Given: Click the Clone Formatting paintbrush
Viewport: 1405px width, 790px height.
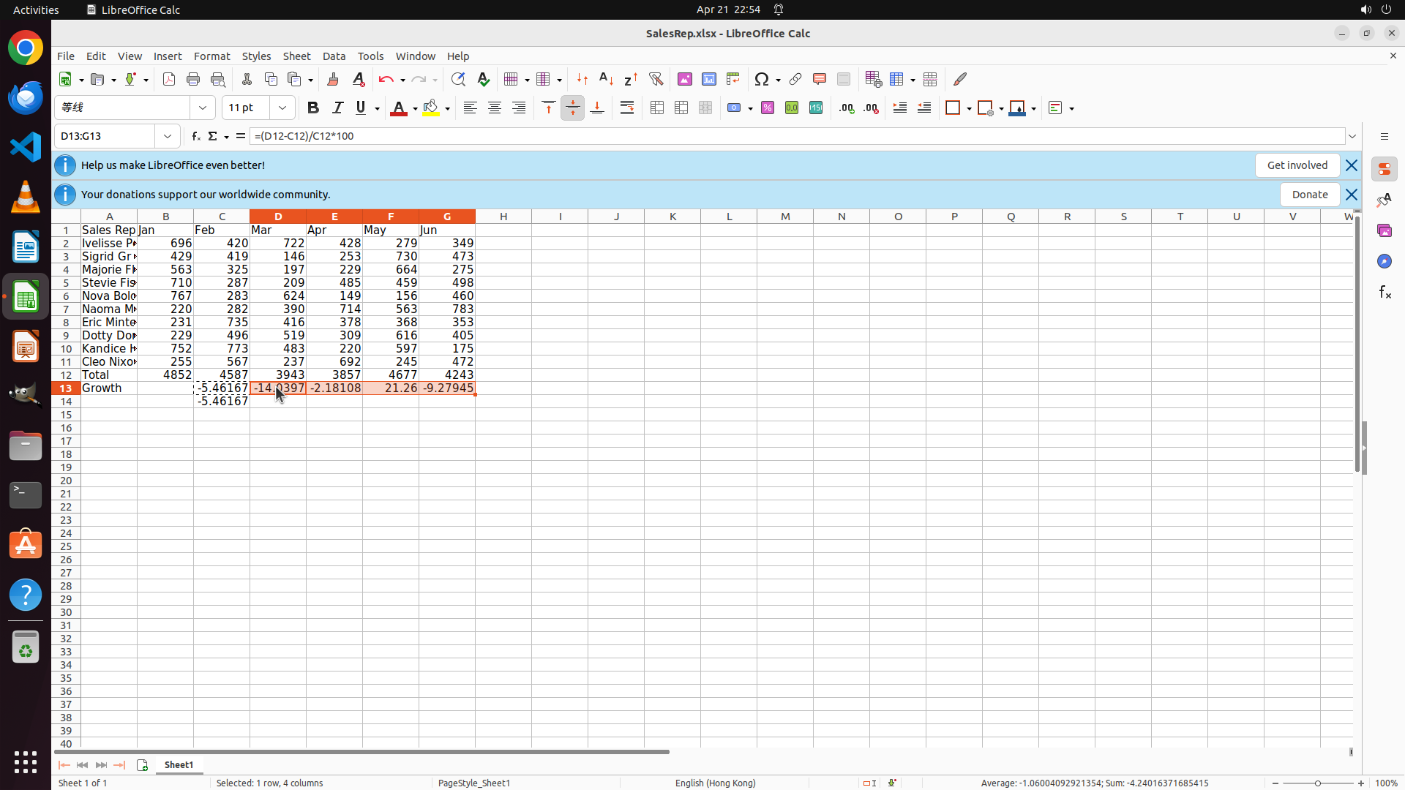Looking at the screenshot, I should tap(333, 79).
